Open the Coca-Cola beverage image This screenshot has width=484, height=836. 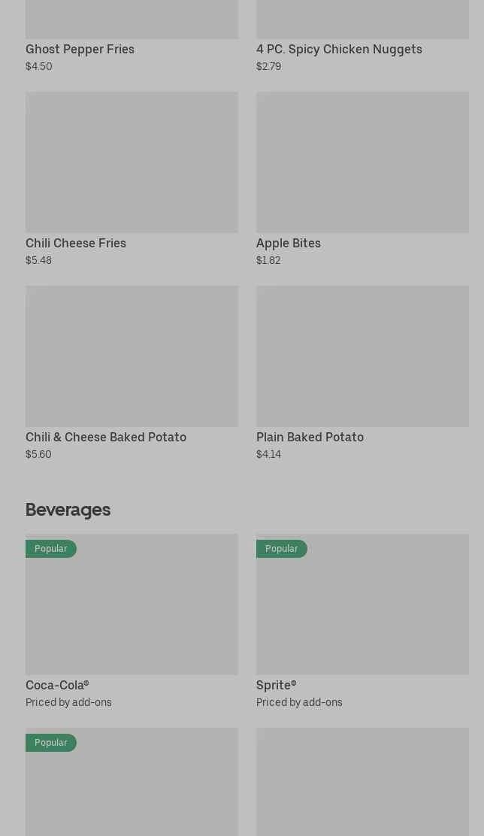[x=132, y=609]
